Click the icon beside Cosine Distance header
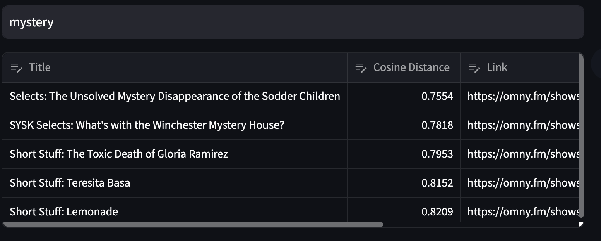Image resolution: width=601 pixels, height=241 pixels. (360, 68)
